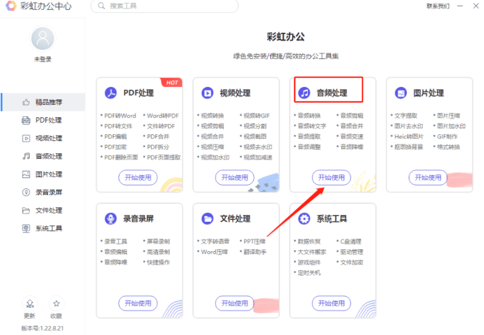Click the PDF处理 card icon

pos(111,93)
